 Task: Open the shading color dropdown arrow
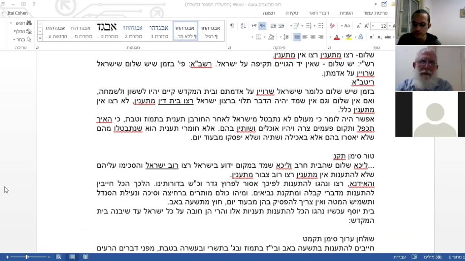[x=264, y=37]
